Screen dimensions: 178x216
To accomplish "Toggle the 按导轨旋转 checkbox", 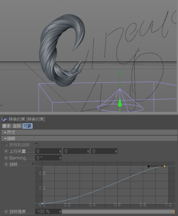I will click(x=37, y=145).
